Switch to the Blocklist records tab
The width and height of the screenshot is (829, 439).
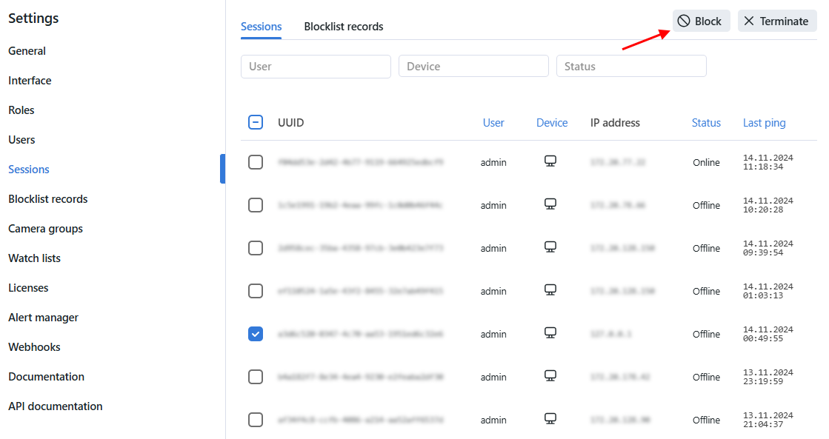pyautogui.click(x=343, y=27)
